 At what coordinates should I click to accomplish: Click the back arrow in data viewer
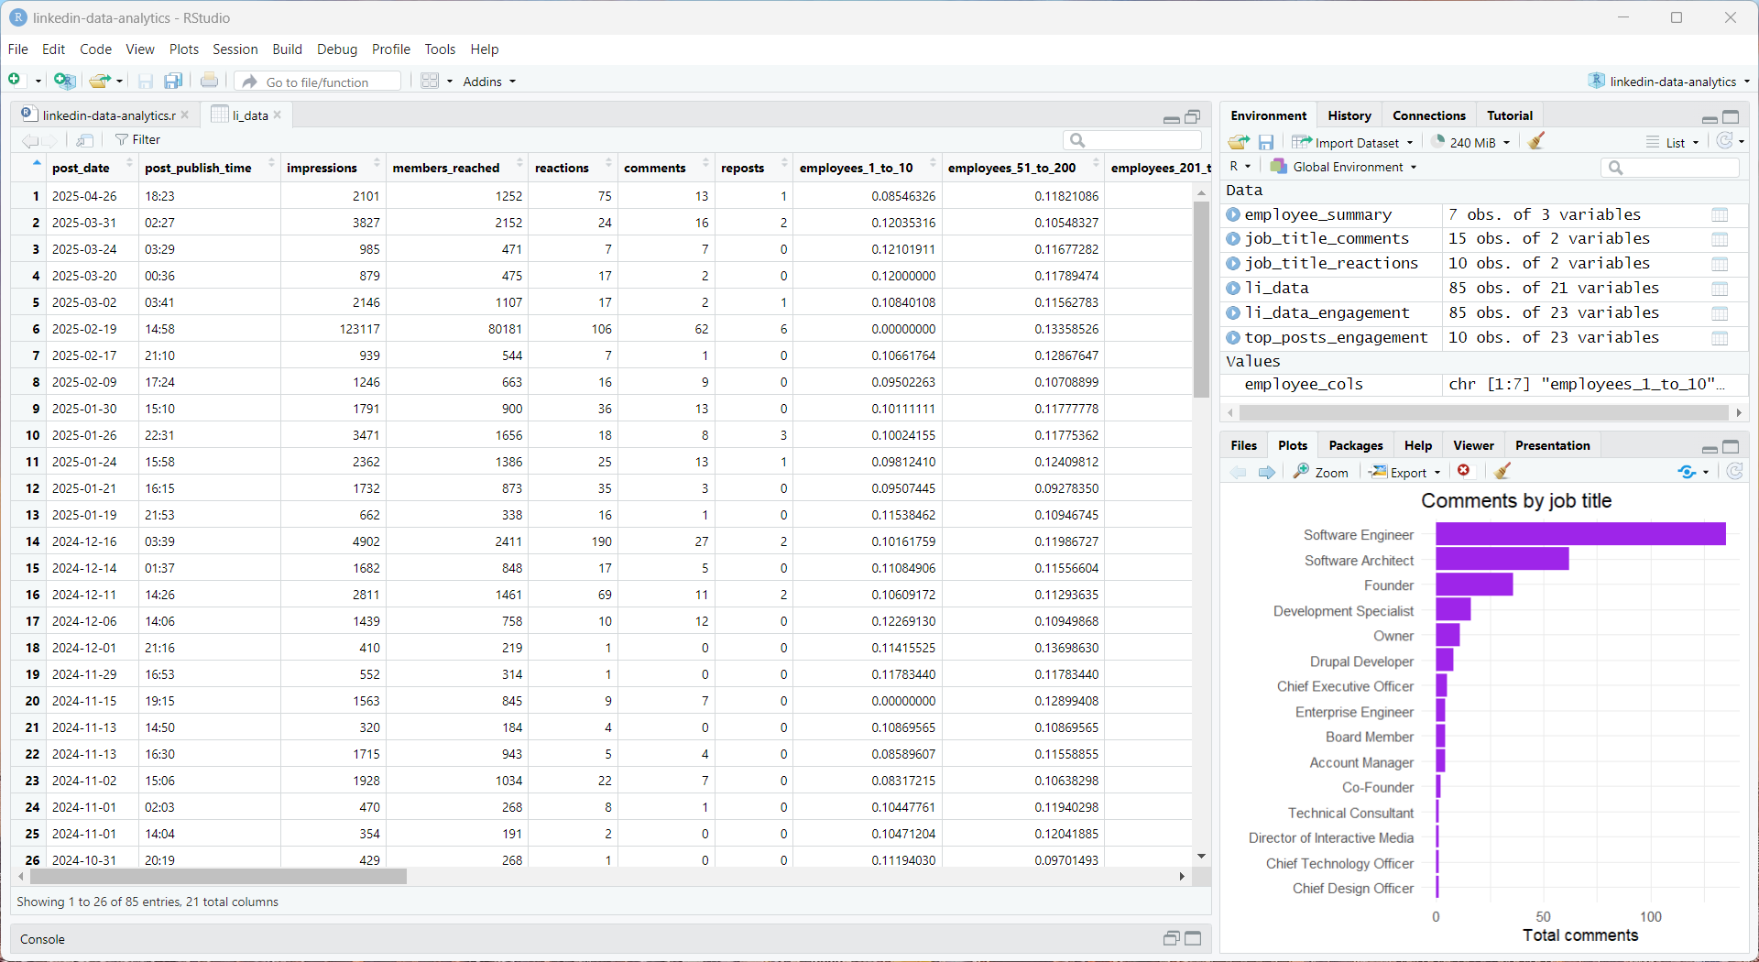[29, 140]
